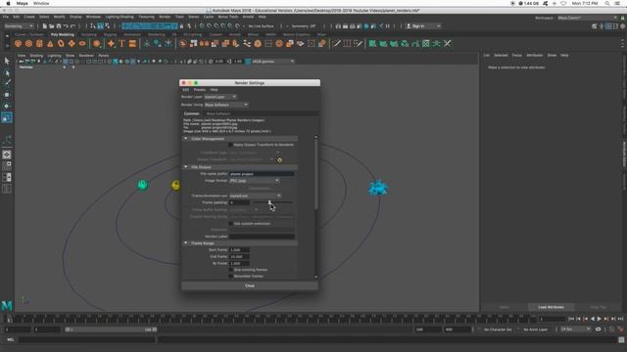The width and height of the screenshot is (627, 352).
Task: Collapse the File Output section
Action: 185,167
